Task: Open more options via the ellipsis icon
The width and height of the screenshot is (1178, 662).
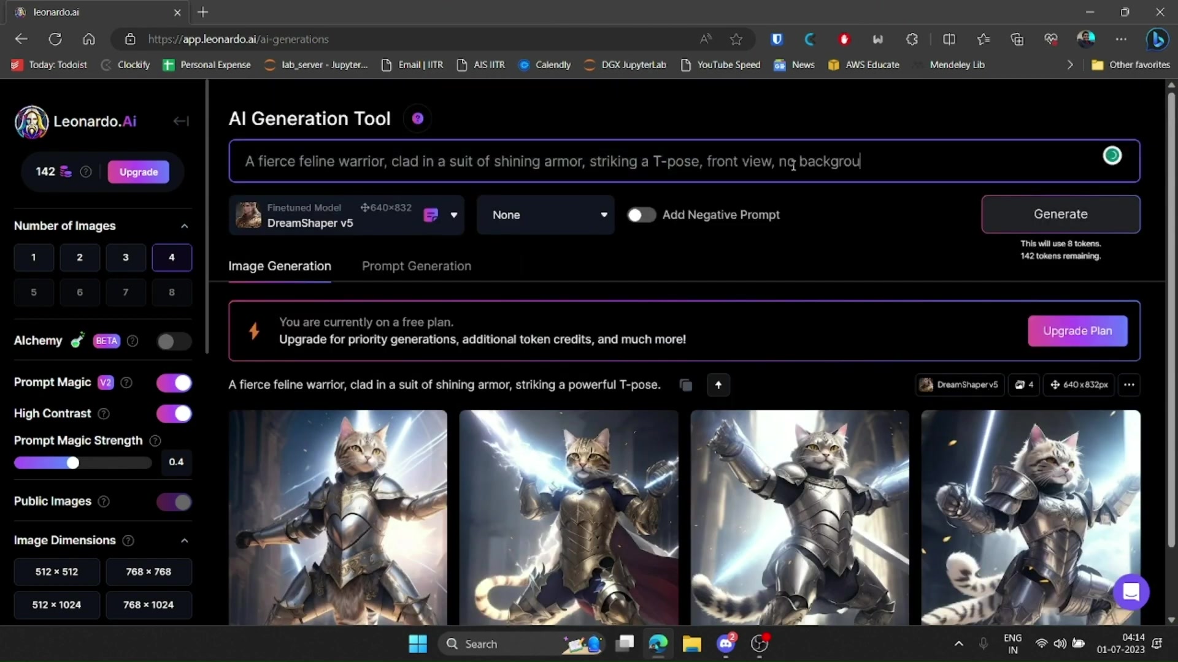Action: [x=1130, y=385]
